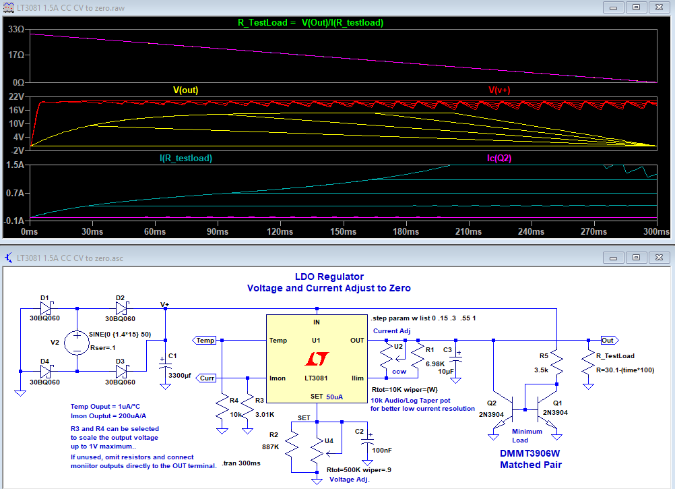Click the SINE(0 {1.4*15} 50) source value
Image resolution: width=675 pixels, height=489 pixels.
coord(120,335)
